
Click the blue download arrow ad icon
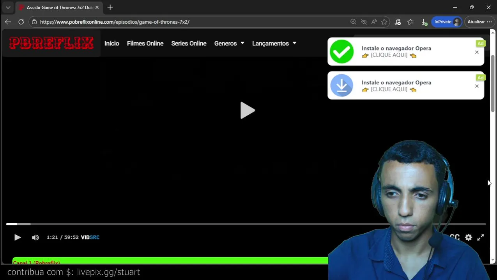point(342,85)
